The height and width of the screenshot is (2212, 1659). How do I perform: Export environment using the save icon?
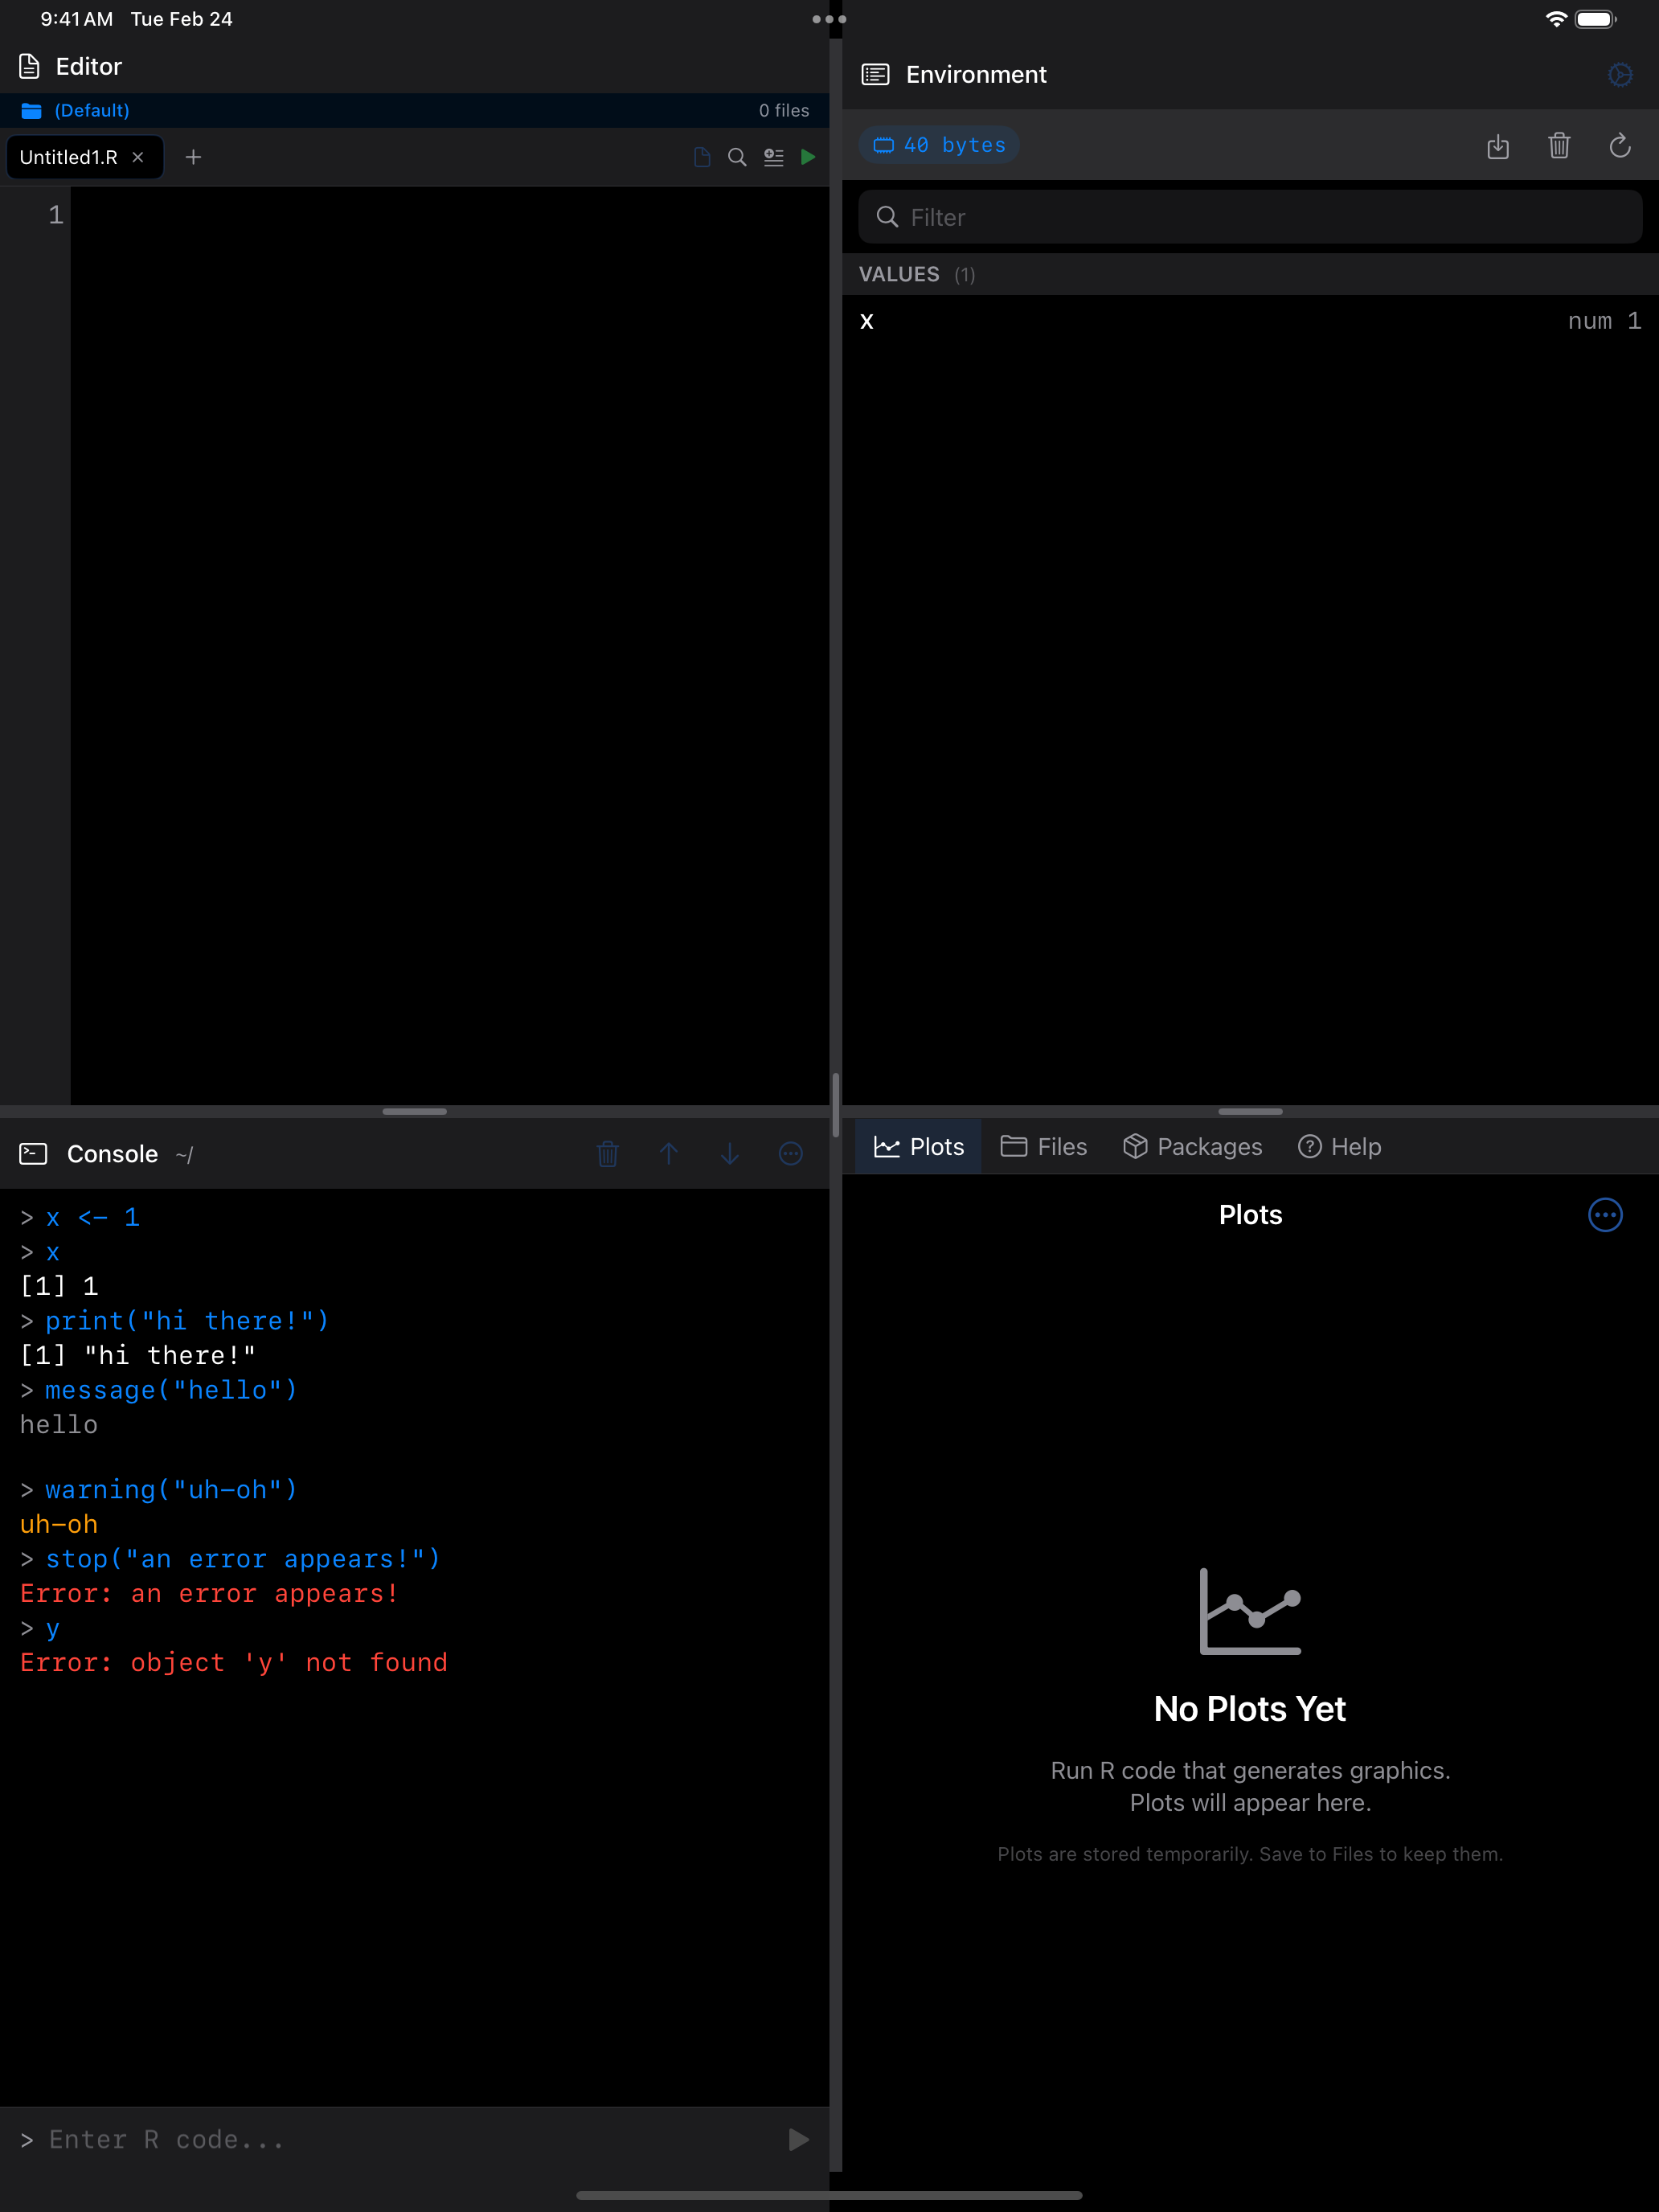pos(1498,146)
